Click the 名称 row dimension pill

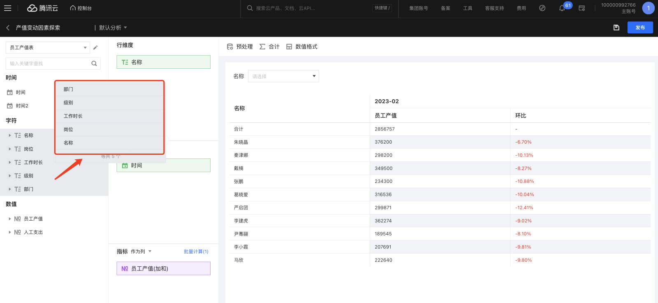(x=163, y=62)
